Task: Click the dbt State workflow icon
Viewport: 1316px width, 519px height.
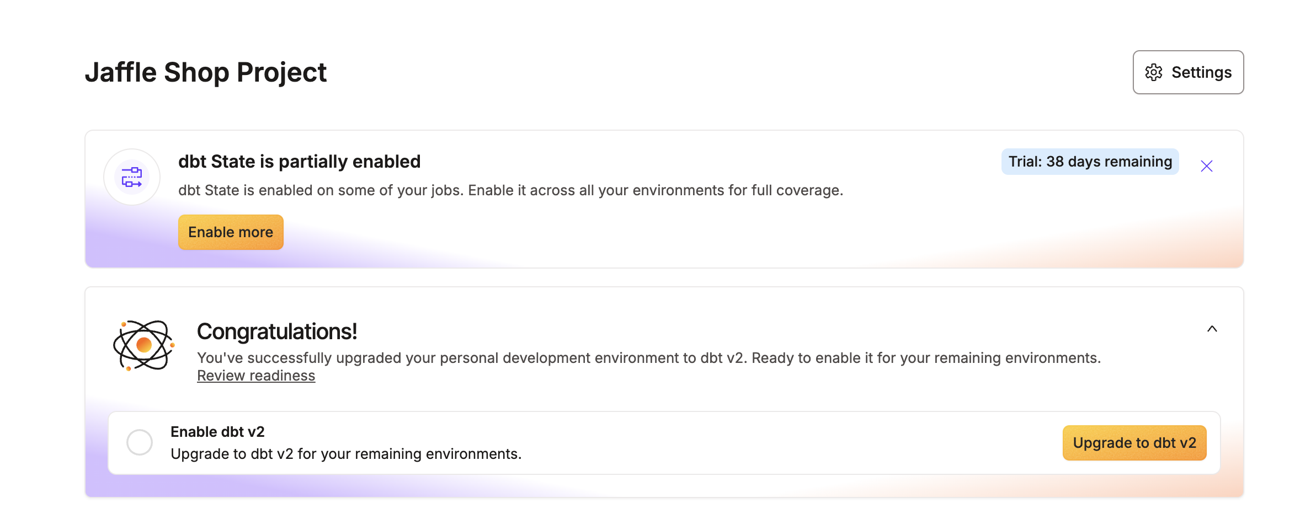Action: [x=132, y=177]
